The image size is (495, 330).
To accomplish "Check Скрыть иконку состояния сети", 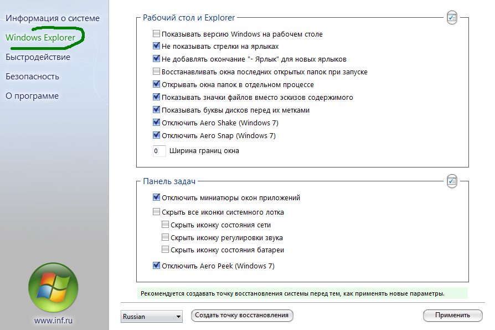I will click(165, 225).
